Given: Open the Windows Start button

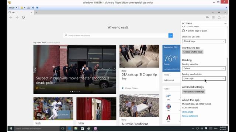Looking at the screenshot, I should 11,128.
